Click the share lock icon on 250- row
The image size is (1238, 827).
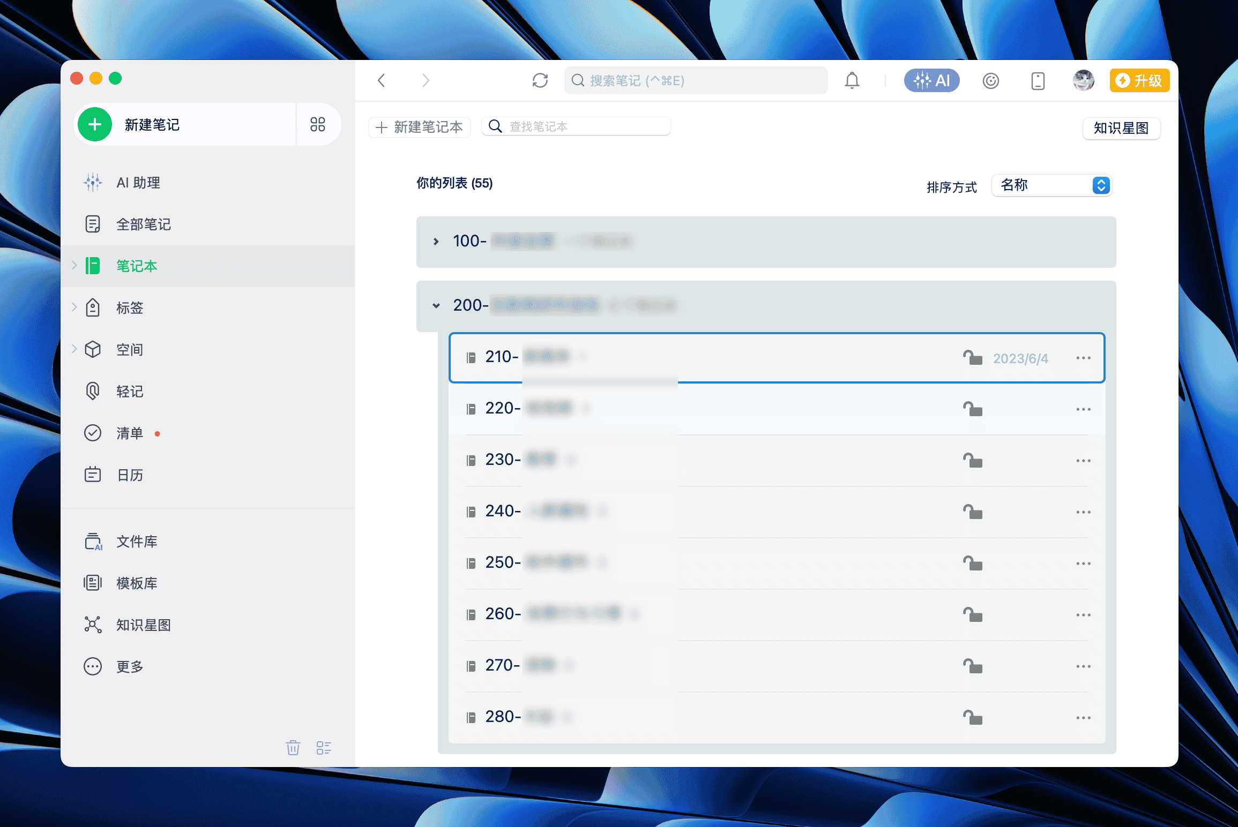click(972, 563)
